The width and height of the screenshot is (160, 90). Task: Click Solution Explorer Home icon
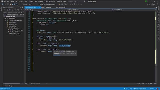(x=8, y=10)
